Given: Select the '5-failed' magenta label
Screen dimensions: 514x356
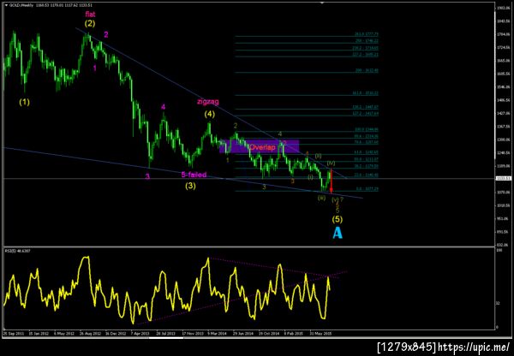Looking at the screenshot, I should click(x=194, y=175).
